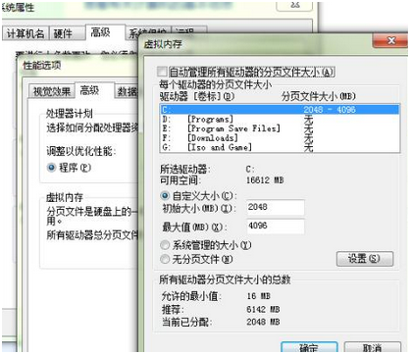
Task: Select the 自定义大小 radio button
Action: click(x=165, y=196)
